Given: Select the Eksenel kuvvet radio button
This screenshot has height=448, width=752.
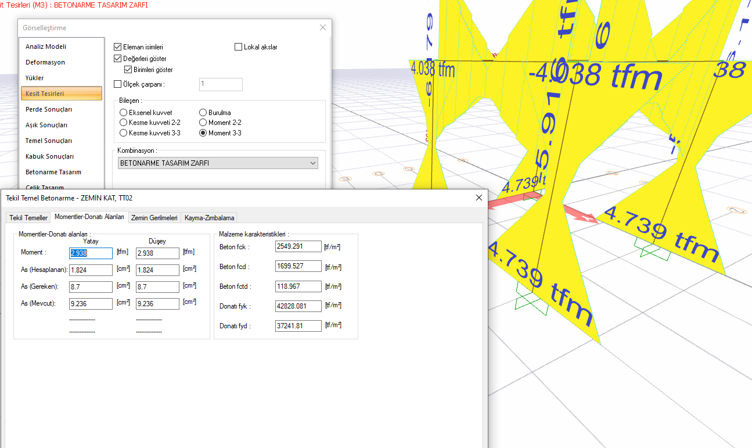Looking at the screenshot, I should 123,113.
